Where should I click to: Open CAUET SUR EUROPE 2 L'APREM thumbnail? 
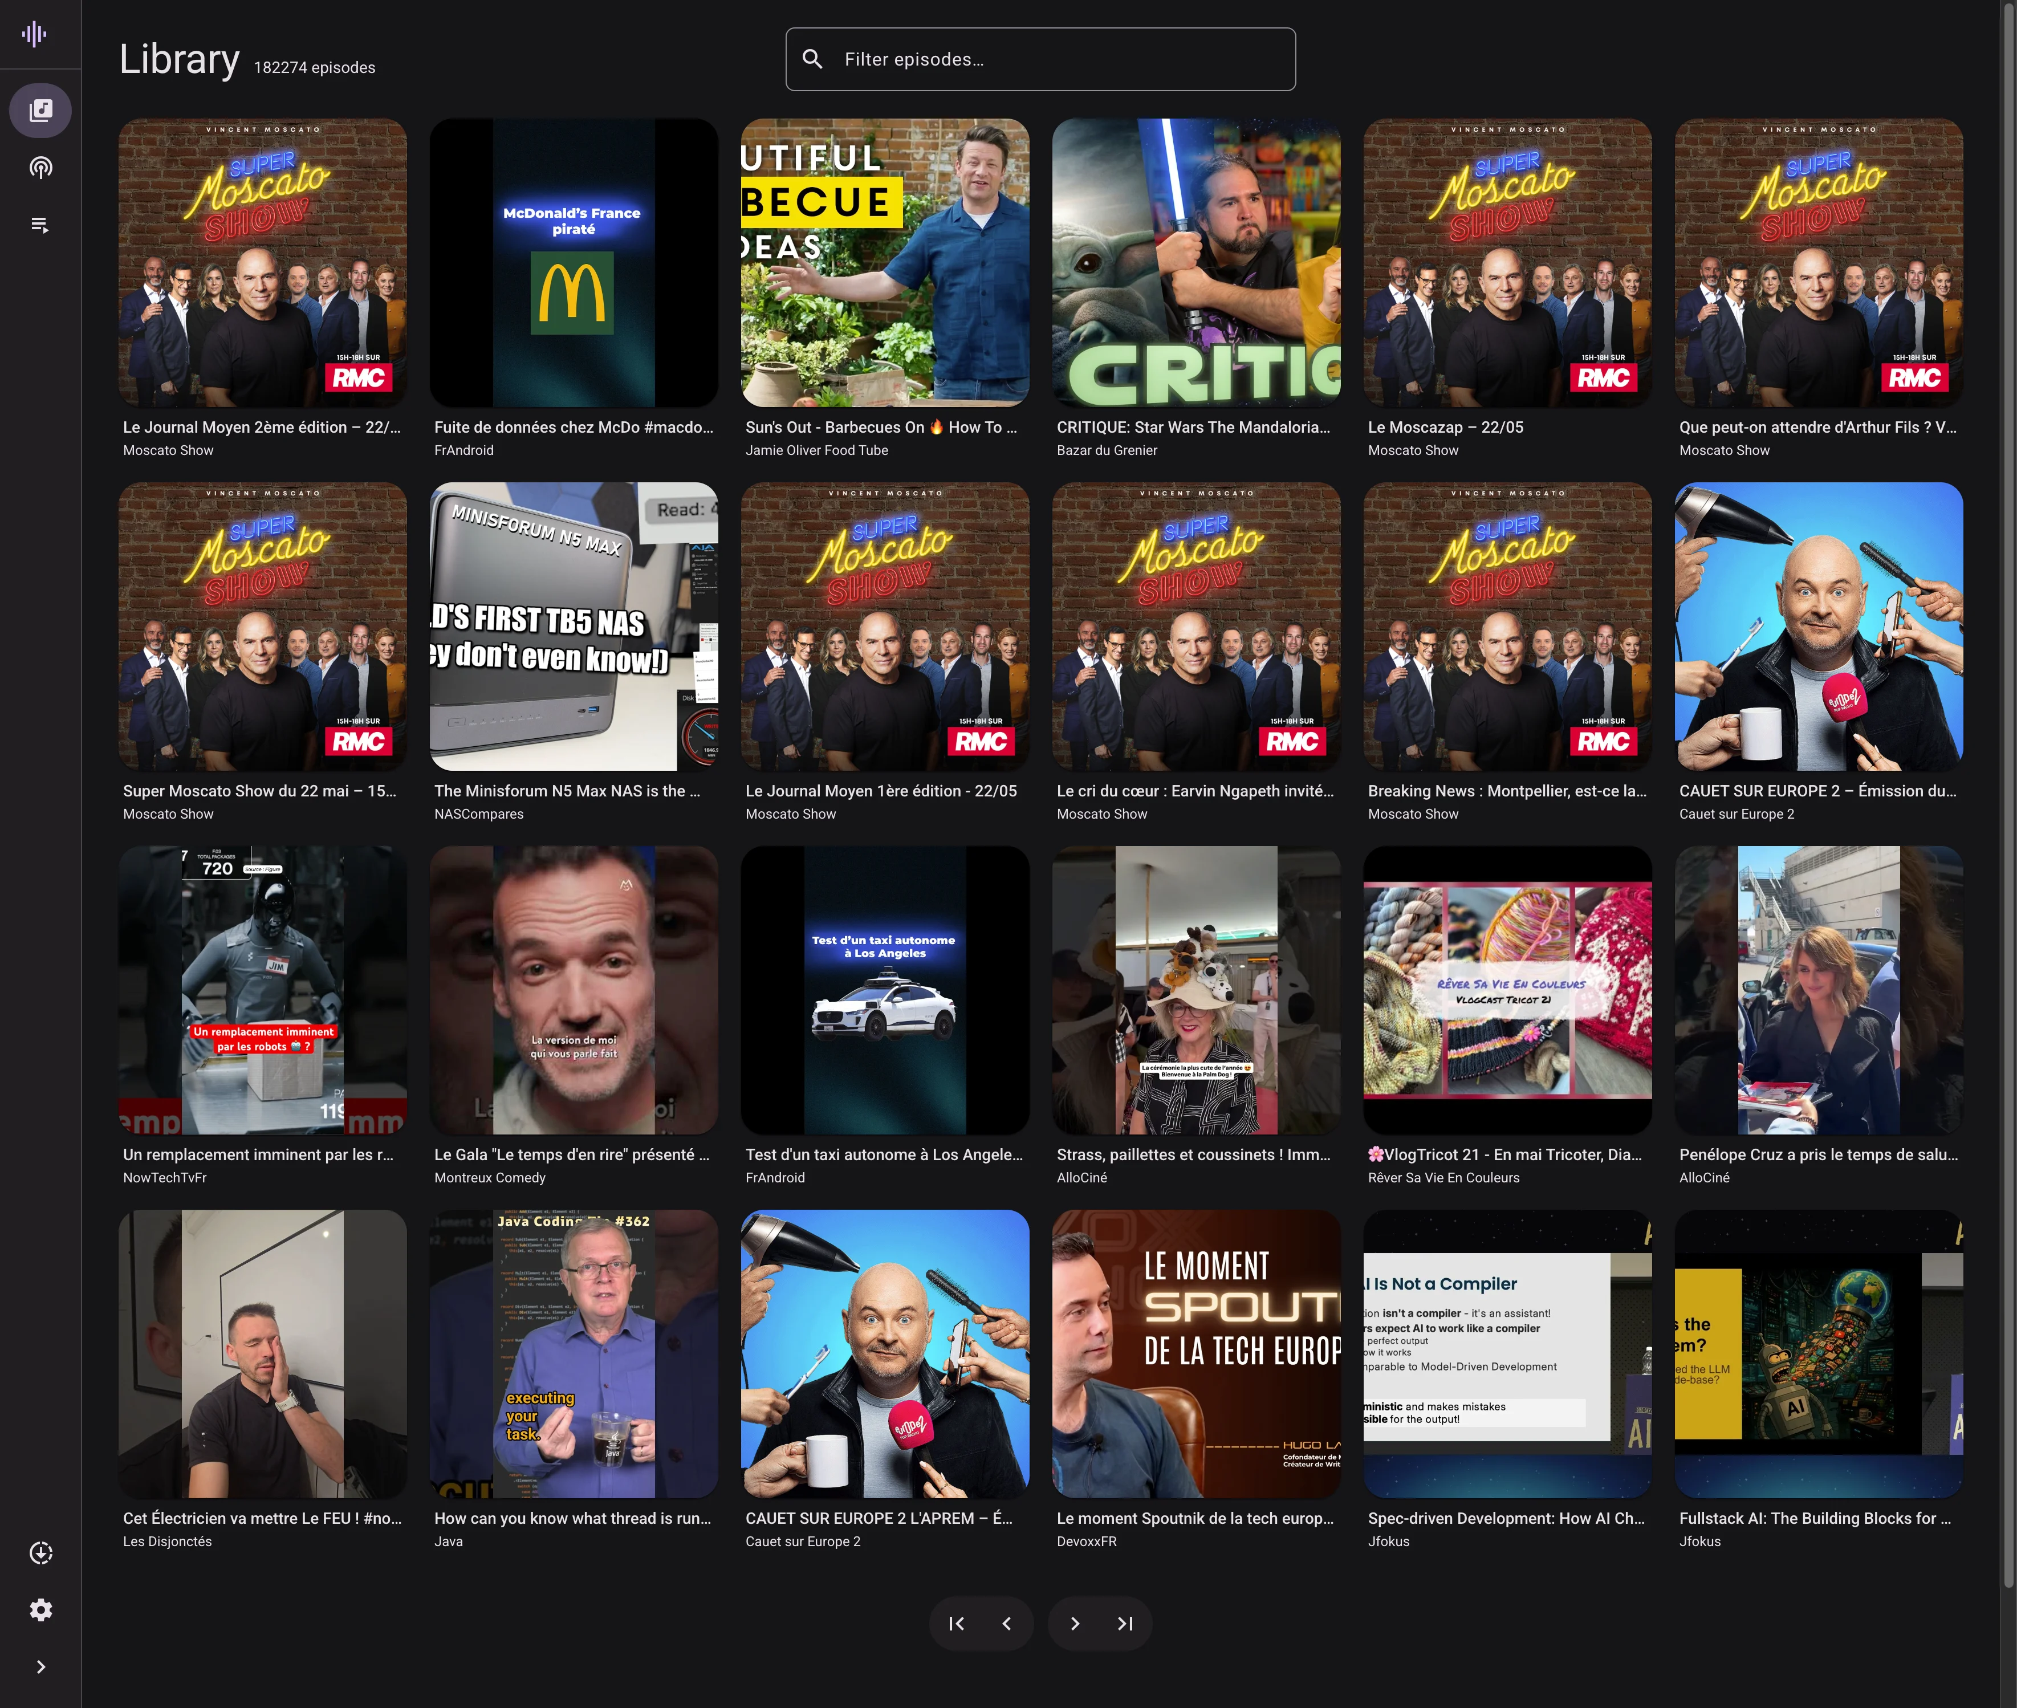pyautogui.click(x=885, y=1355)
